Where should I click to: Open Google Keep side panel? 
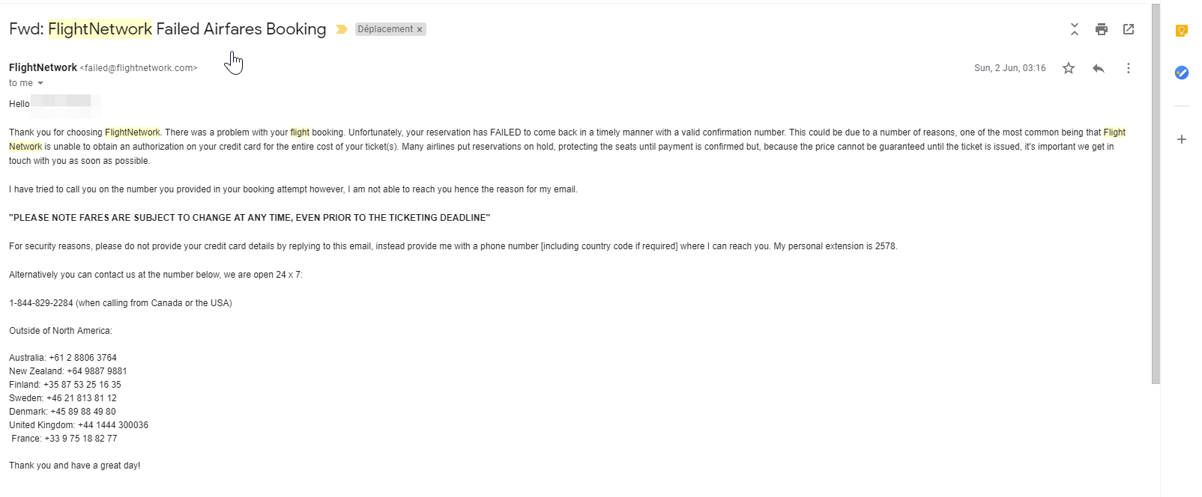1182,31
